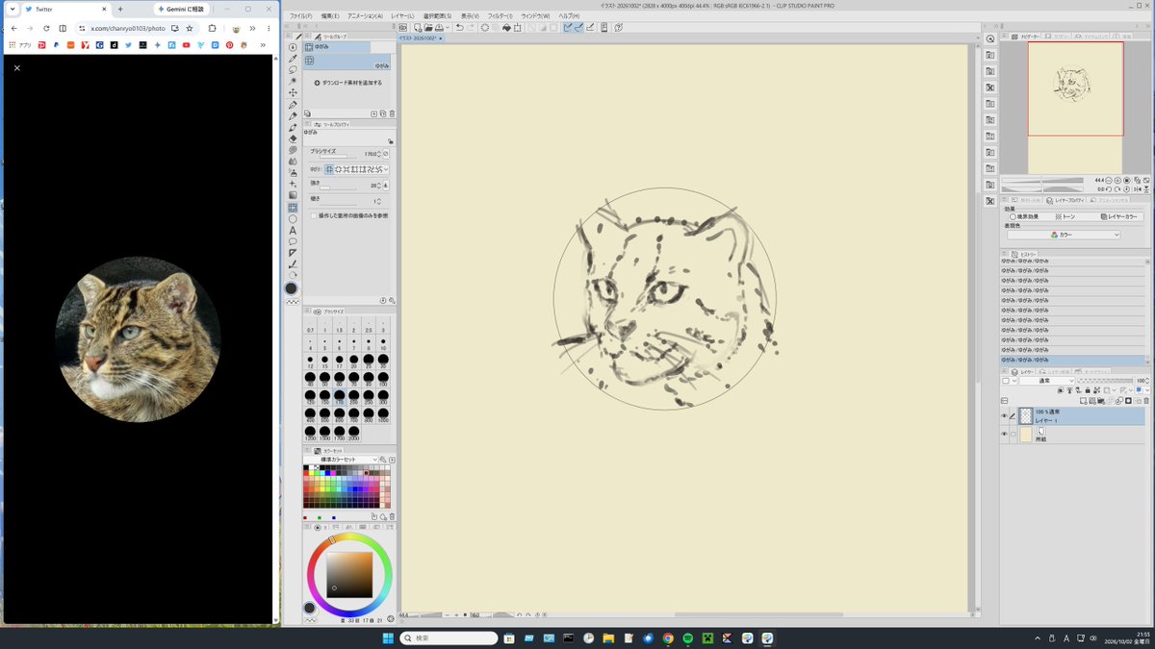Image resolution: width=1155 pixels, height=649 pixels.
Task: Click the Redo arrow in the command bar
Action: point(472,28)
